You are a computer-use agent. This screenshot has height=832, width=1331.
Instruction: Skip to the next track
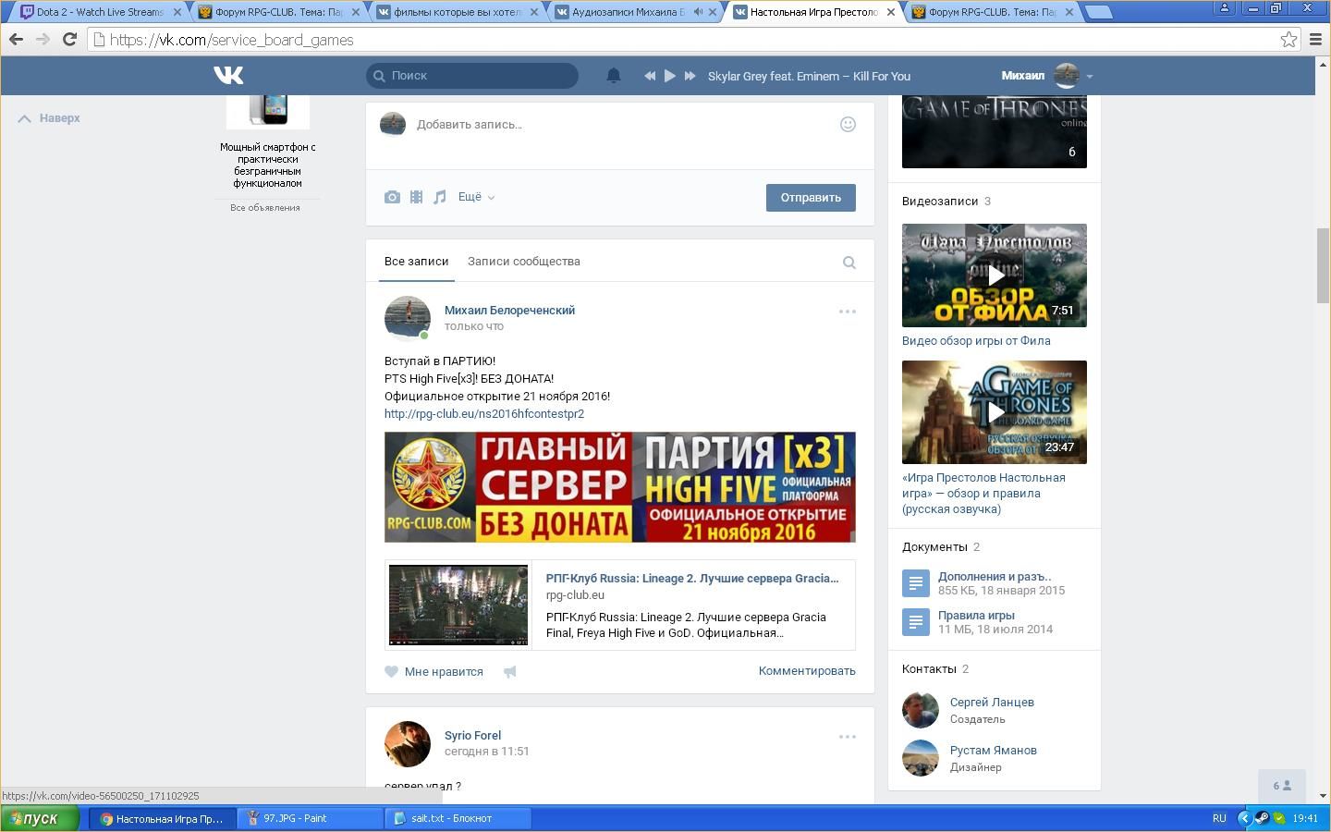point(690,76)
